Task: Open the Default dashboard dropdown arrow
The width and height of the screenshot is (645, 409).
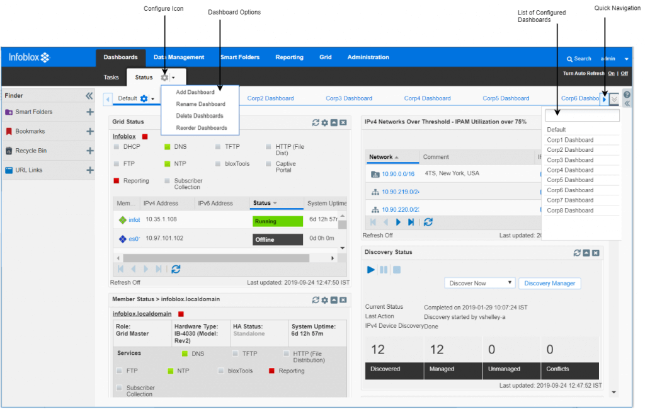Action: pyautogui.click(x=152, y=99)
